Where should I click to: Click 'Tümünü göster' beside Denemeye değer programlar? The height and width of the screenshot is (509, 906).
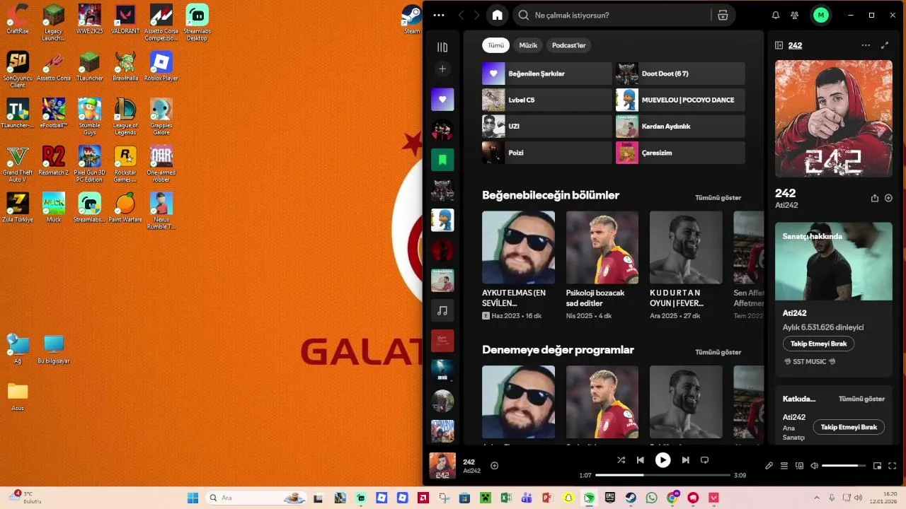click(x=718, y=352)
